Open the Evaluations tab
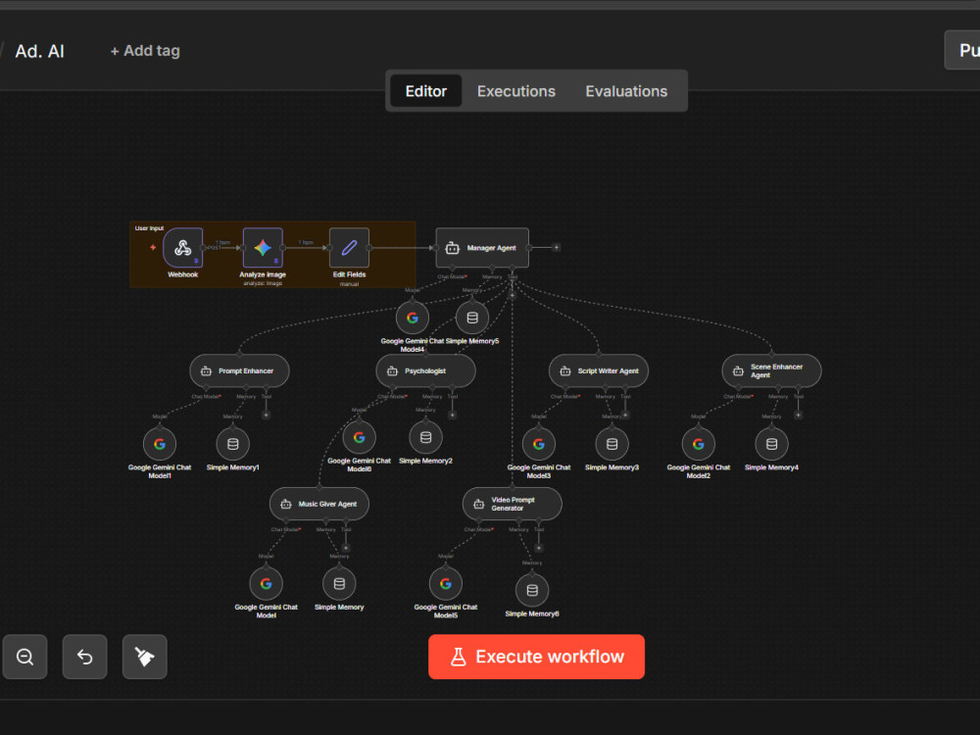The width and height of the screenshot is (980, 735). (x=626, y=91)
